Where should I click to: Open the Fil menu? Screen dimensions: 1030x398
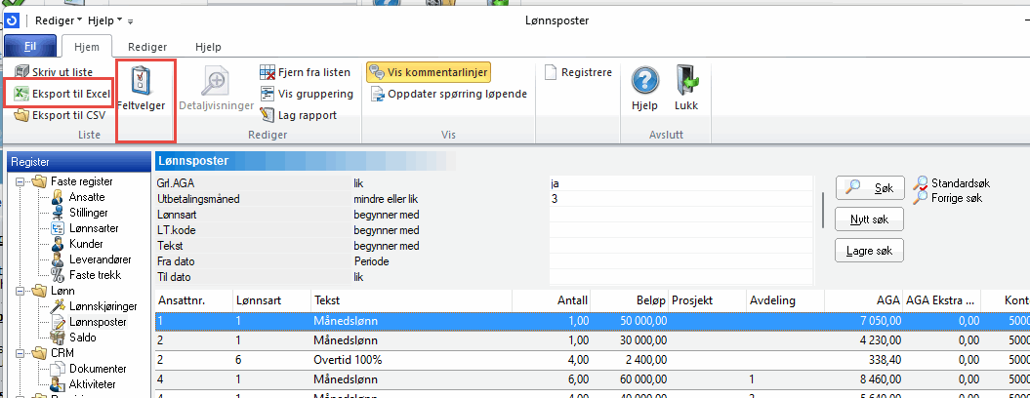[29, 46]
